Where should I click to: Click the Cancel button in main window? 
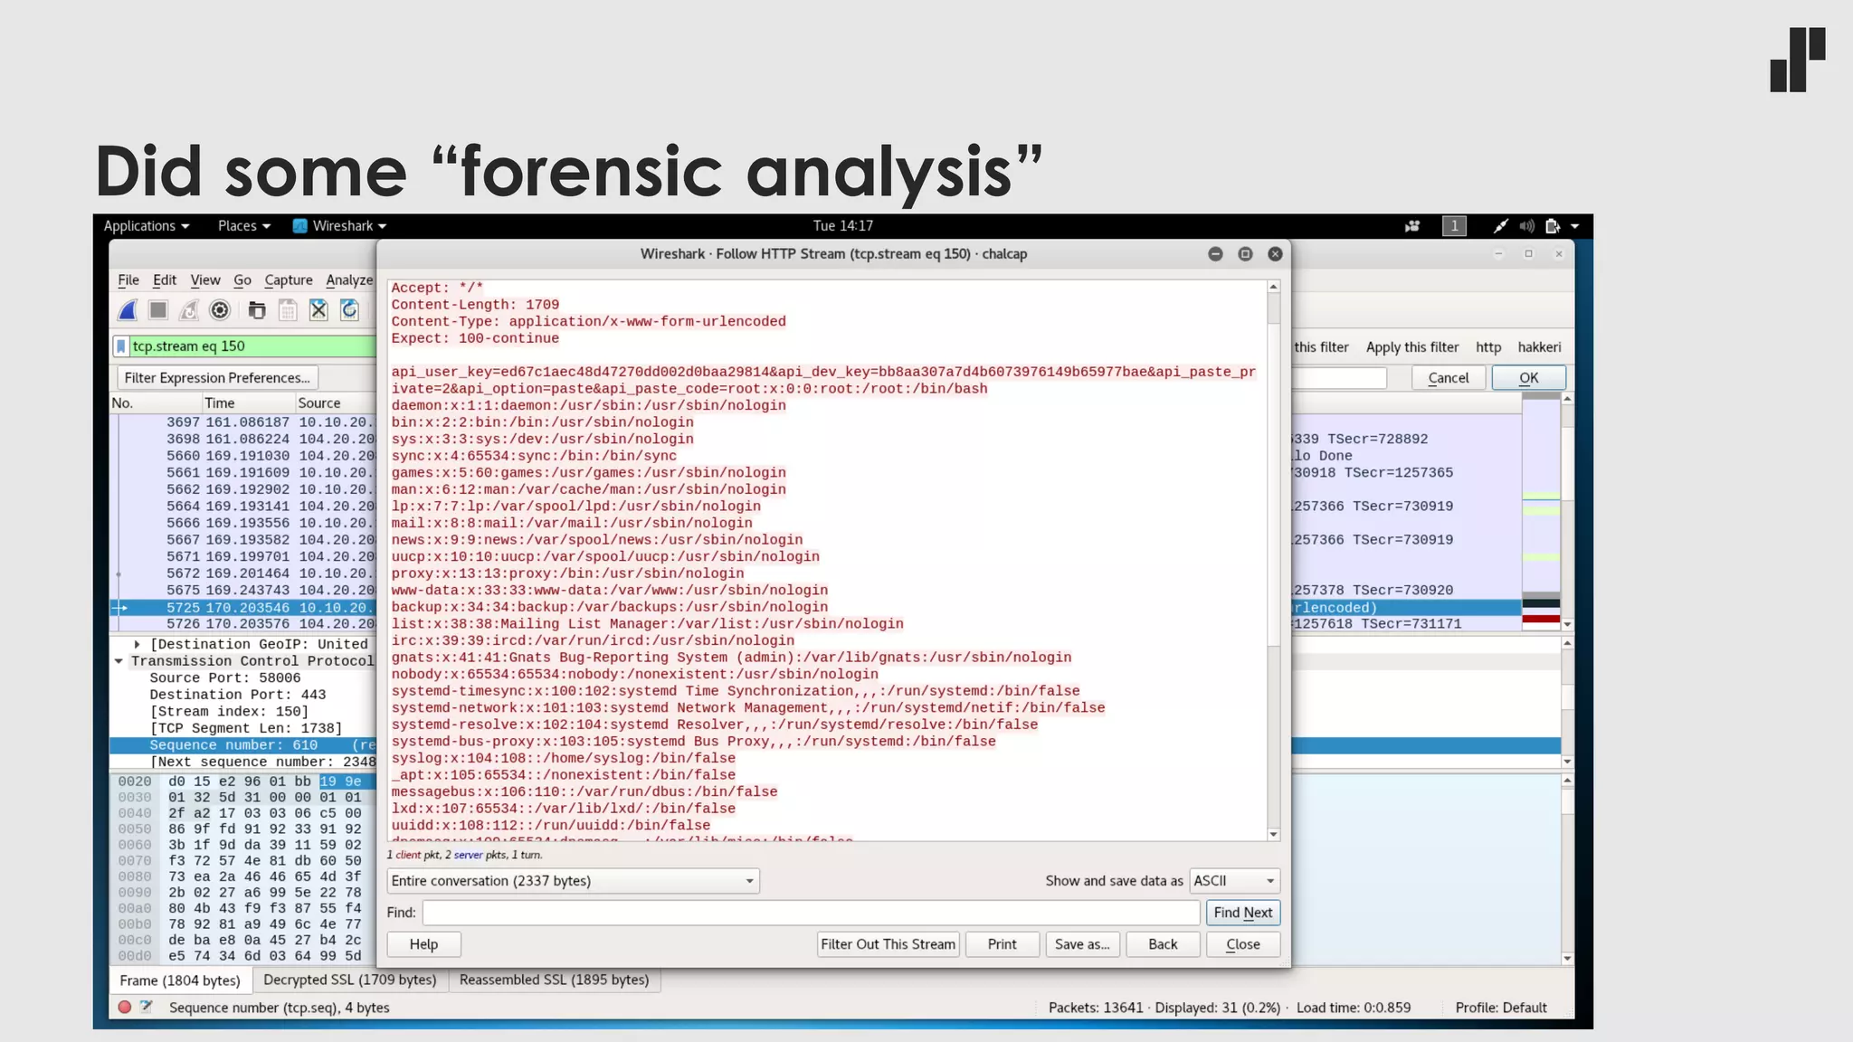pyautogui.click(x=1449, y=378)
